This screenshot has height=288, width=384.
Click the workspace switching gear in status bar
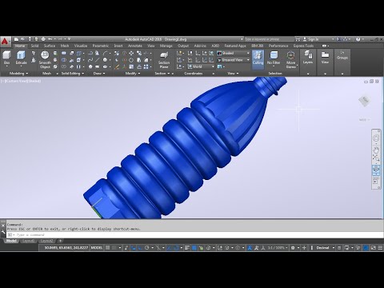[x=293, y=248]
